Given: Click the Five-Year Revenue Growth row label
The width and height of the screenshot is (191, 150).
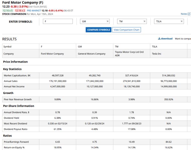Looking at the screenshot, I should 18,99.
